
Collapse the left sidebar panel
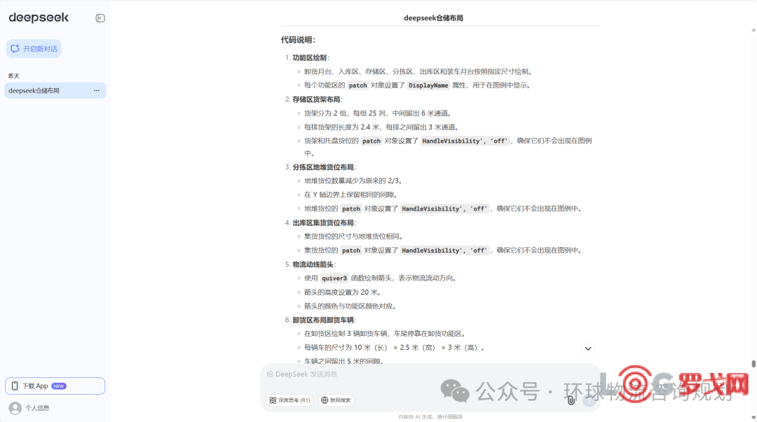click(x=100, y=18)
